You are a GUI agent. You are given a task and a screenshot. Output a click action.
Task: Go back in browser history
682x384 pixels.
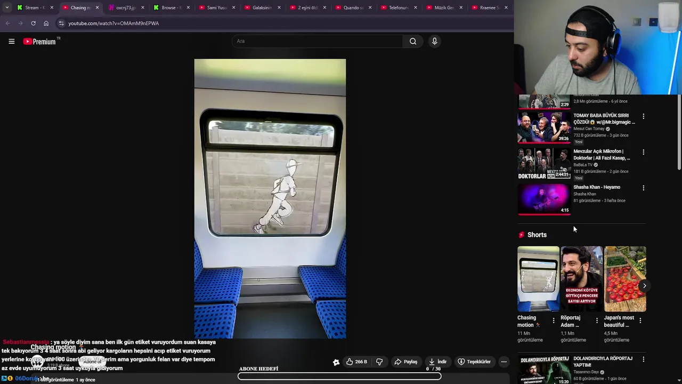tap(7, 23)
